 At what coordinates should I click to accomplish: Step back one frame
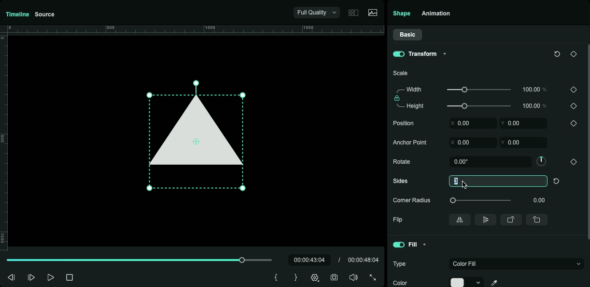pyautogui.click(x=11, y=277)
